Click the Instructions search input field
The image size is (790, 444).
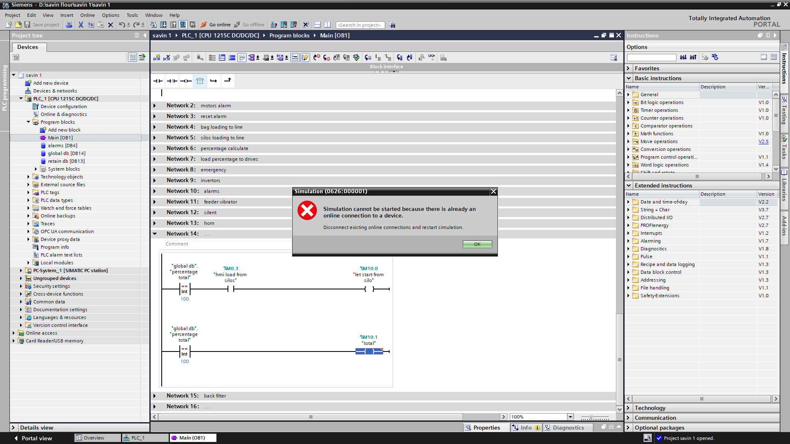tap(651, 58)
